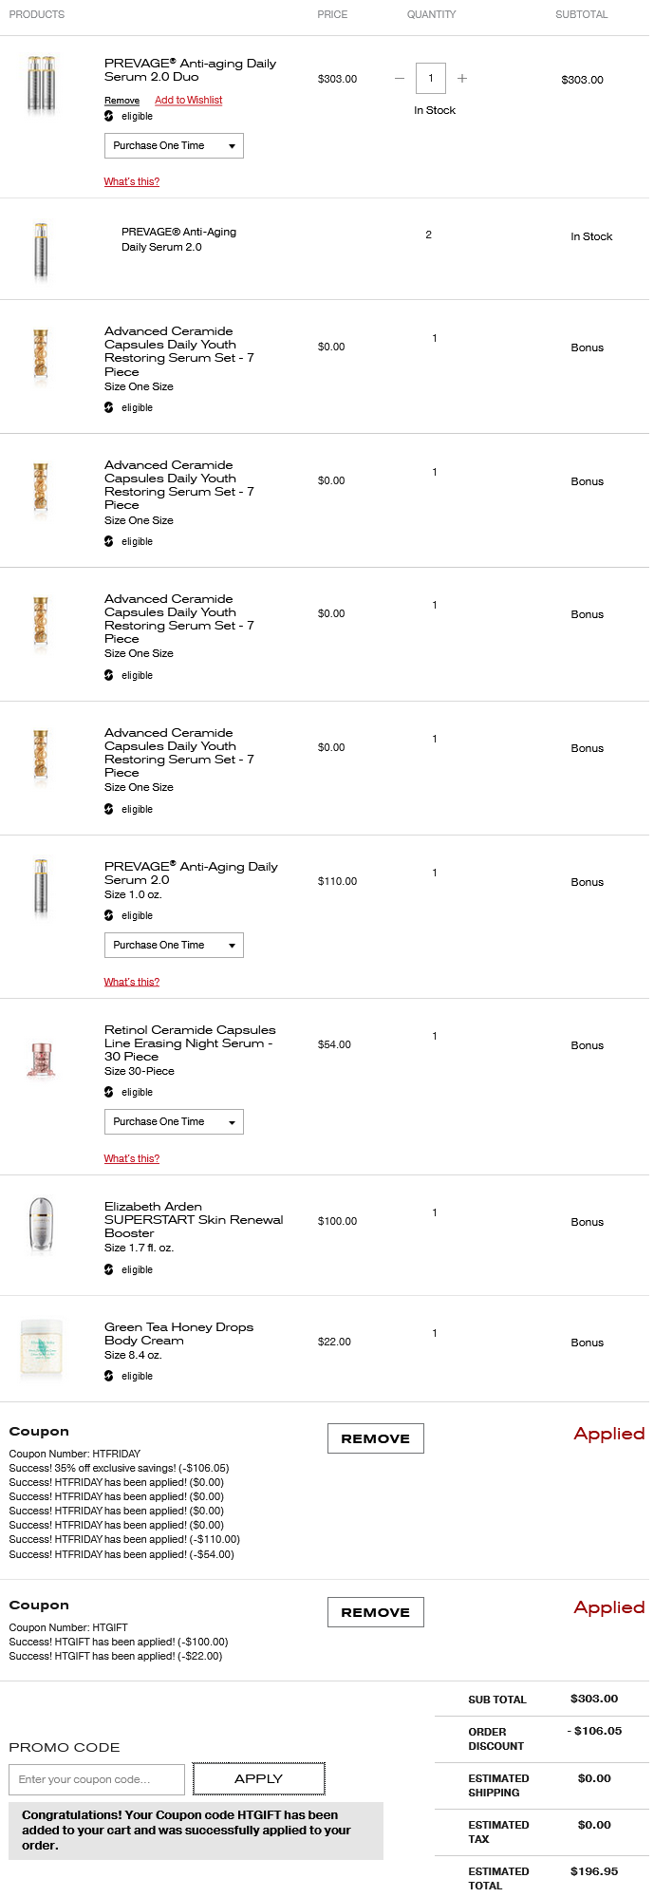
Task: Click eligibility icon for Green Tea Honey Drops
Action: point(109,1376)
